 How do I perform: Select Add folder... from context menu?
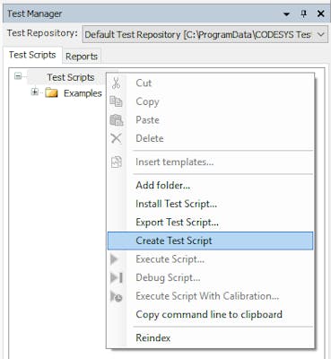click(x=162, y=186)
